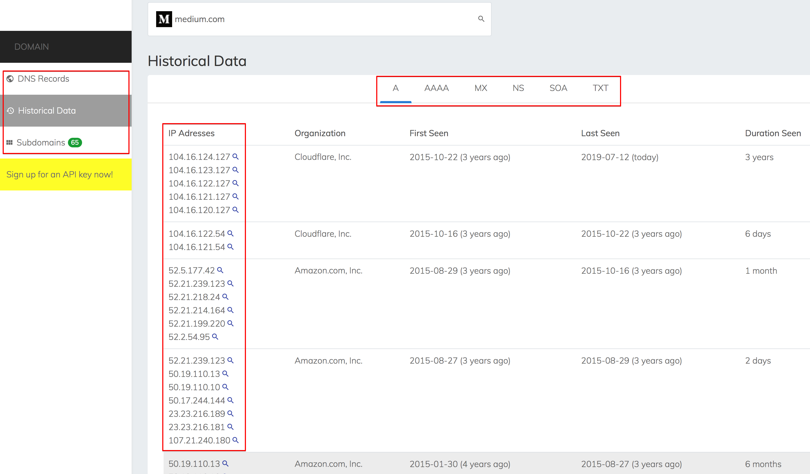The height and width of the screenshot is (474, 810).
Task: Click magnifier icon next to 107.21.240.180
Action: click(x=235, y=440)
